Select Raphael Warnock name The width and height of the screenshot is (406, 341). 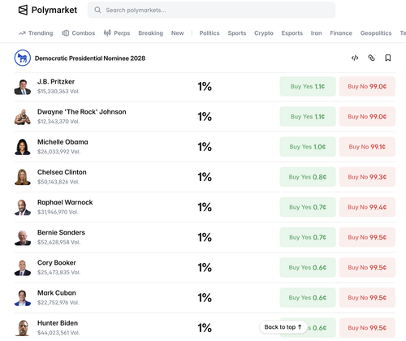point(65,202)
